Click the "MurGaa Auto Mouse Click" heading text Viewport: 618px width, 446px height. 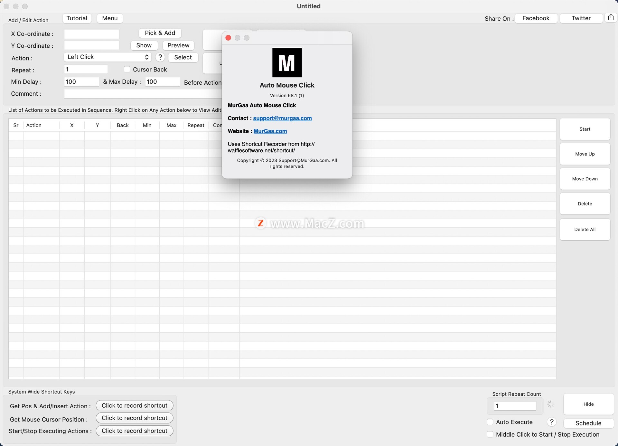tap(262, 105)
